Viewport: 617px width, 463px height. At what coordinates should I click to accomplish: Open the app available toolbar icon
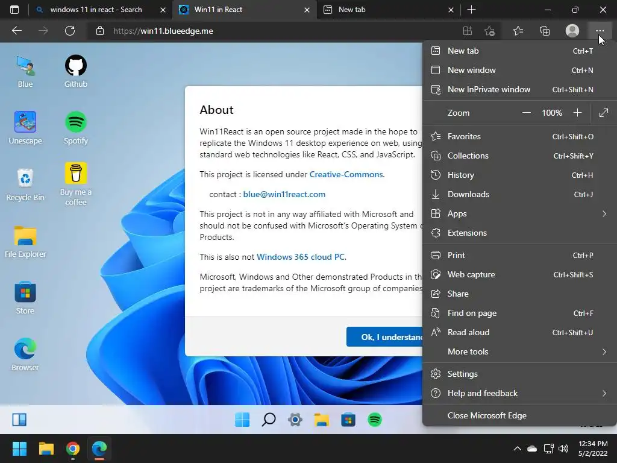[468, 31]
